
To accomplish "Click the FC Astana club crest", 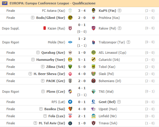I will click(x=70, y=11).
